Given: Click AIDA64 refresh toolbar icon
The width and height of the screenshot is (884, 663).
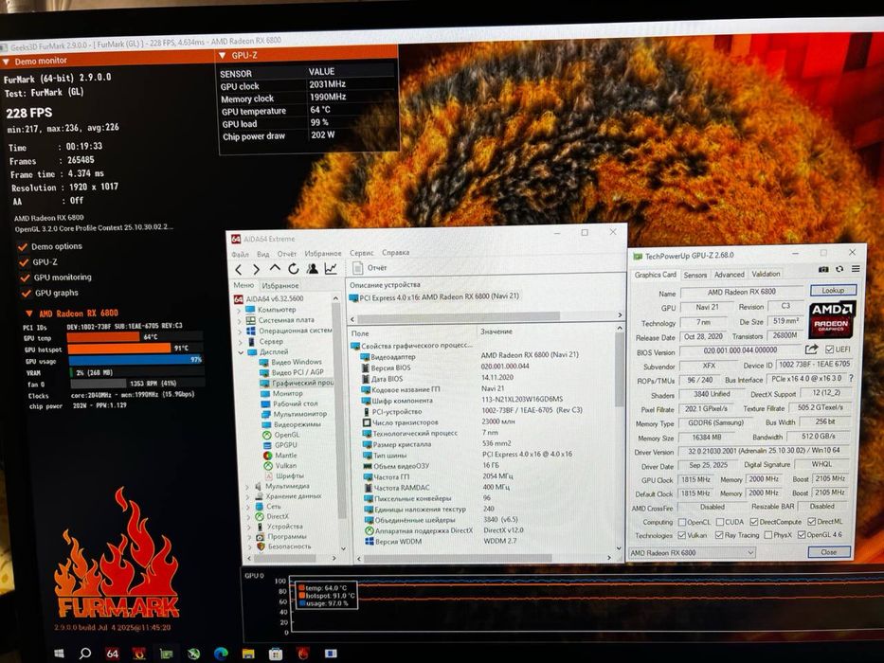Looking at the screenshot, I should pos(293,269).
